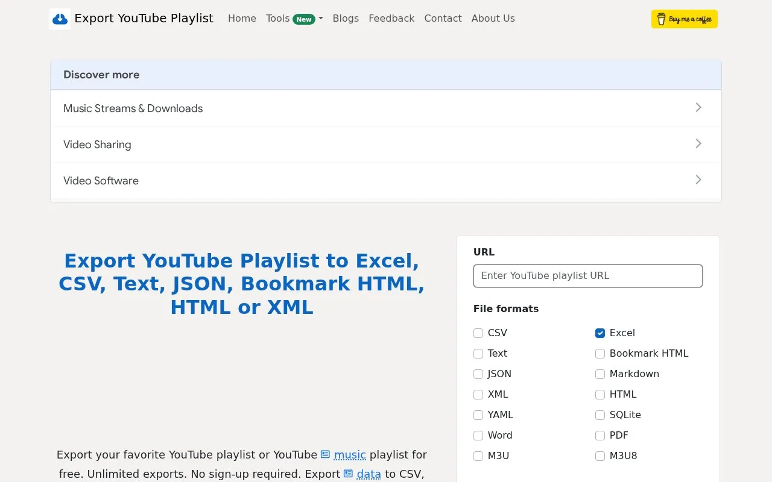The height and width of the screenshot is (482, 772).
Task: Expand the Video Software chevron arrow
Action: (x=698, y=180)
